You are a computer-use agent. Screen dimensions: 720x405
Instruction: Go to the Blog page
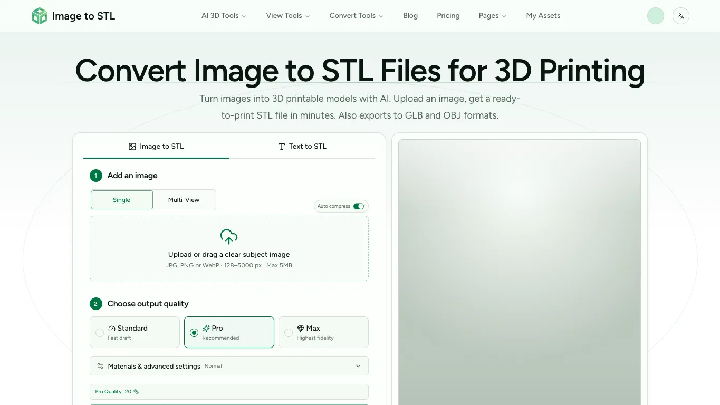click(x=410, y=16)
